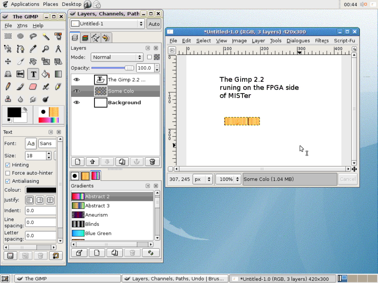Click the Auto button
Screen dimensions: 378x283
(x=154, y=24)
